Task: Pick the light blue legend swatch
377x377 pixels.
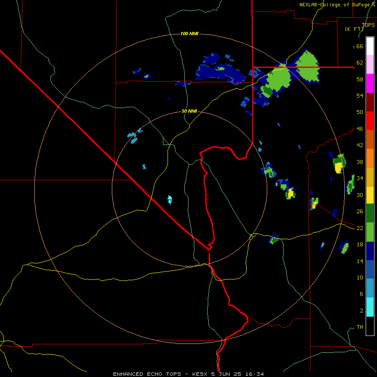Action: (x=370, y=288)
